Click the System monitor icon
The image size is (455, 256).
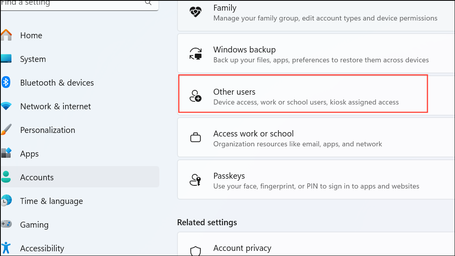coord(6,59)
